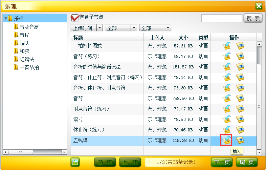Click green image icon in bottom bar
266x170 pixels.
[75, 162]
